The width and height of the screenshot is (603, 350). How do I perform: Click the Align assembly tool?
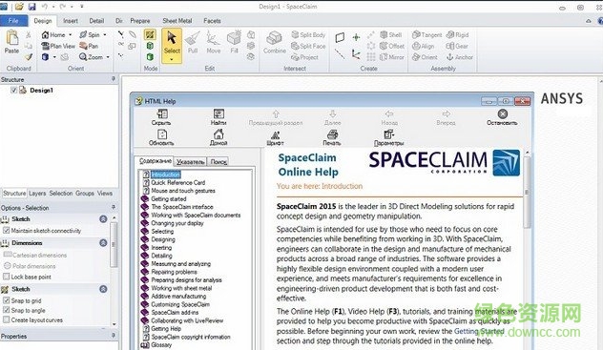[423, 46]
